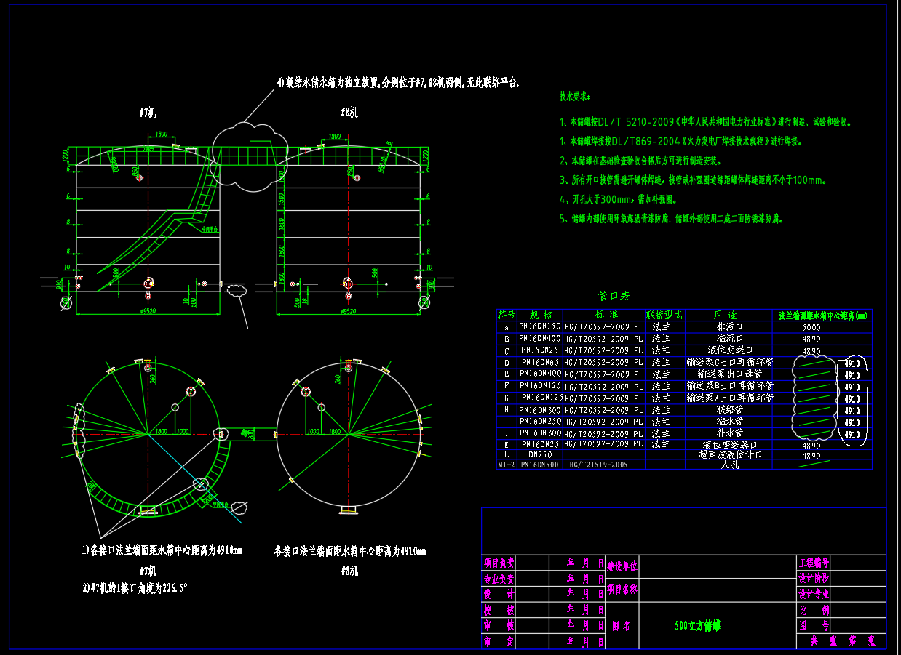Select the 项目负责 title block field
This screenshot has height=655, width=901.
[499, 563]
